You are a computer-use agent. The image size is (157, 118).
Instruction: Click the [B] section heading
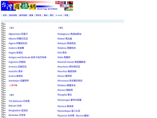pos(12,95)
